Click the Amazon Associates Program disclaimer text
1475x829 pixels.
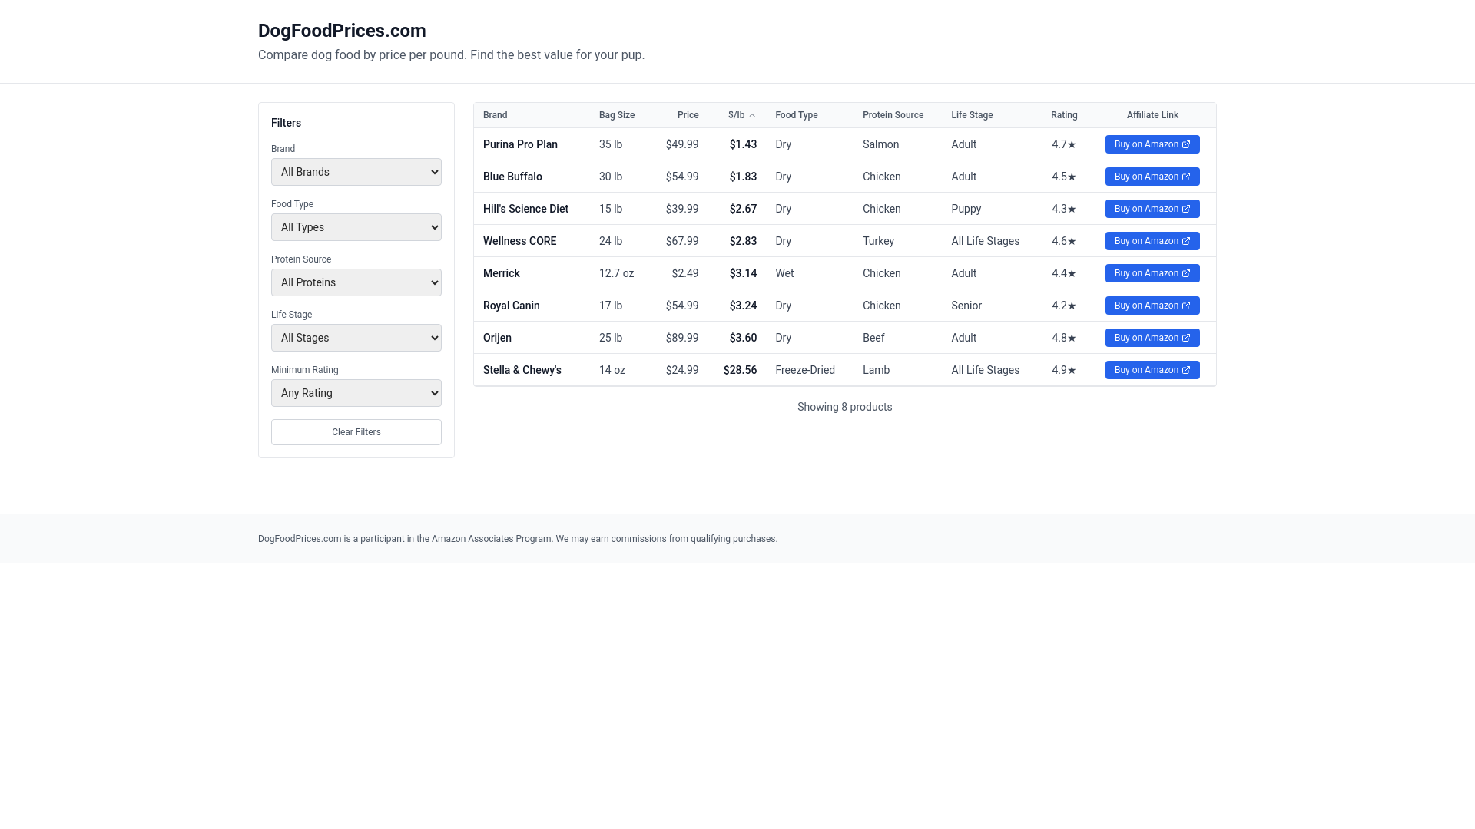click(518, 539)
